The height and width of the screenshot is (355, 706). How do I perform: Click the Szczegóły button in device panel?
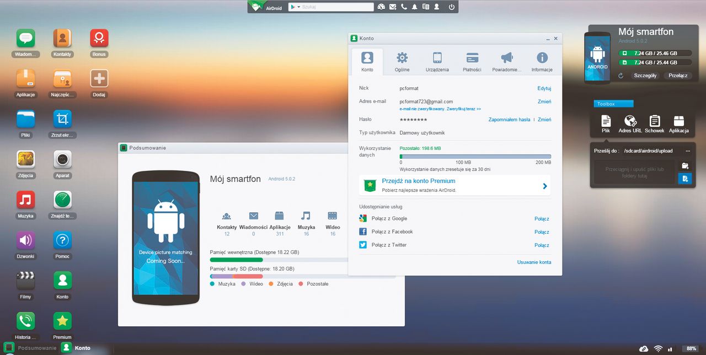coord(645,76)
